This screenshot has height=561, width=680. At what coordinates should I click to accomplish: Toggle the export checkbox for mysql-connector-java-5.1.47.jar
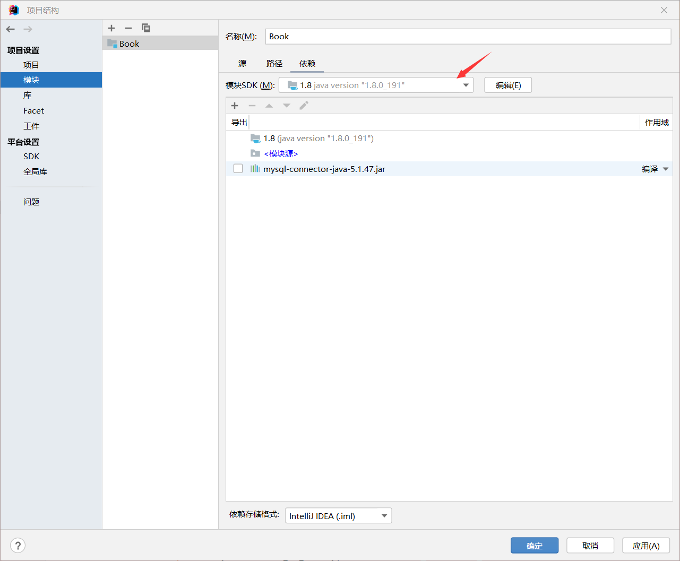click(x=238, y=169)
